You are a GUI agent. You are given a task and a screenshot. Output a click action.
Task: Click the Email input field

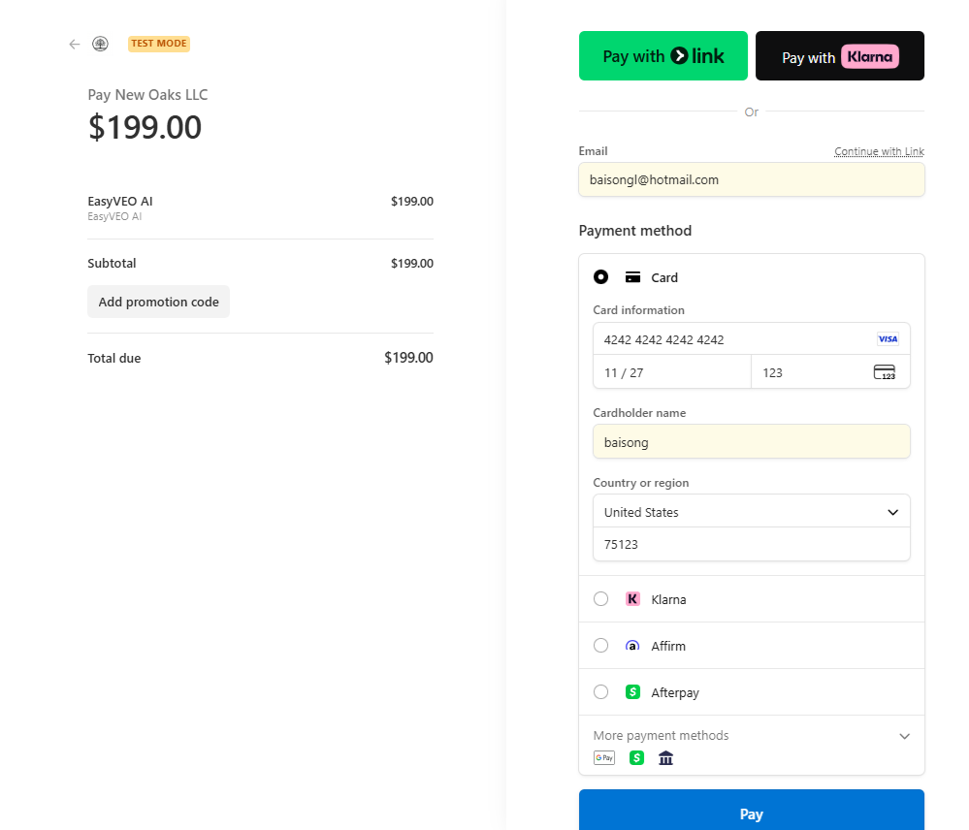tap(752, 179)
